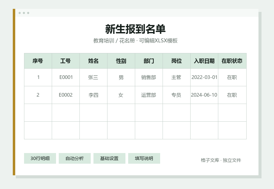Select the 岗位 column header
274x189 pixels.
pyautogui.click(x=177, y=61)
